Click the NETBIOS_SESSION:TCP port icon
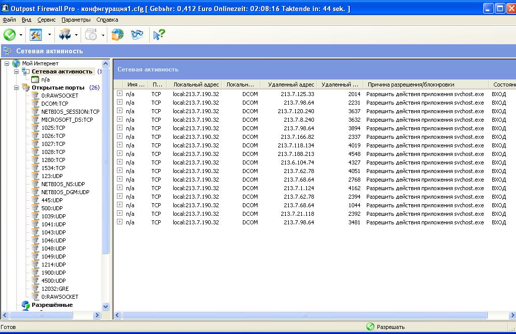Viewport: 516px width, 334px height. click(35, 112)
